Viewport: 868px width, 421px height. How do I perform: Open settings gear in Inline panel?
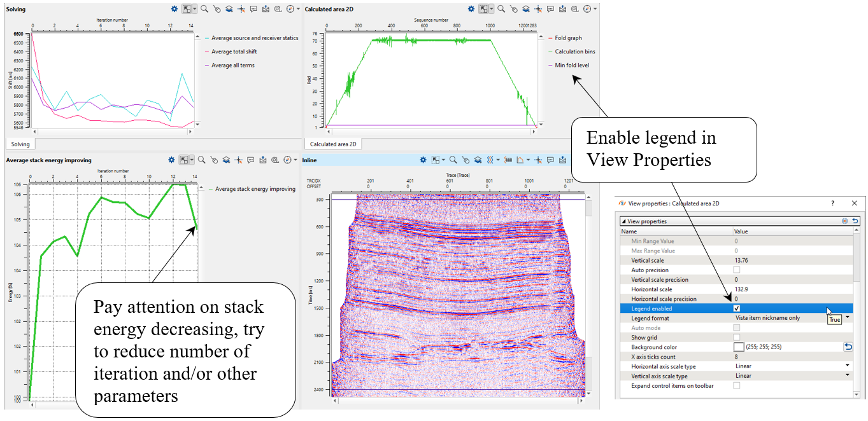pyautogui.click(x=423, y=160)
